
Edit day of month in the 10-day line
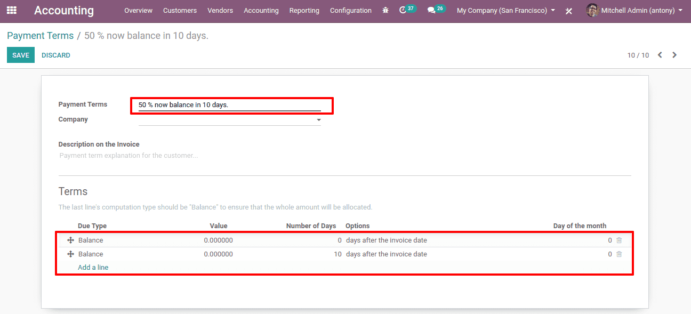click(x=610, y=254)
